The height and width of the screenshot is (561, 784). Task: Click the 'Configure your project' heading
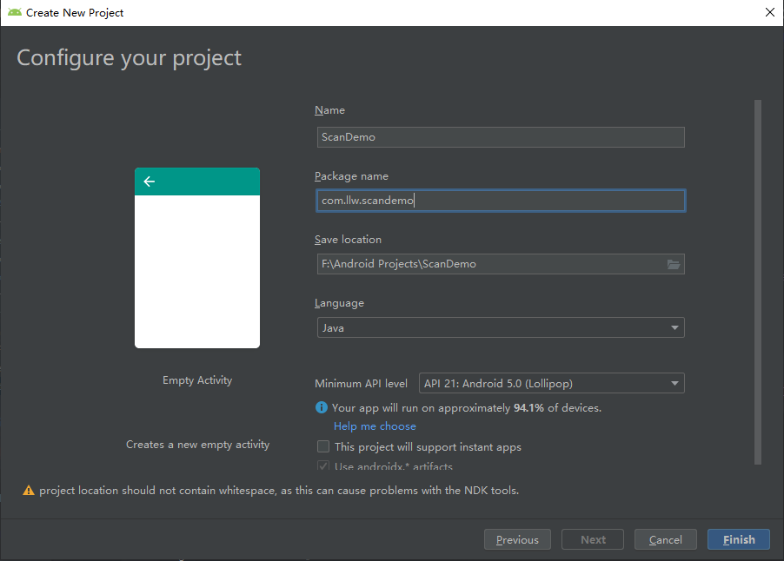pyautogui.click(x=129, y=58)
